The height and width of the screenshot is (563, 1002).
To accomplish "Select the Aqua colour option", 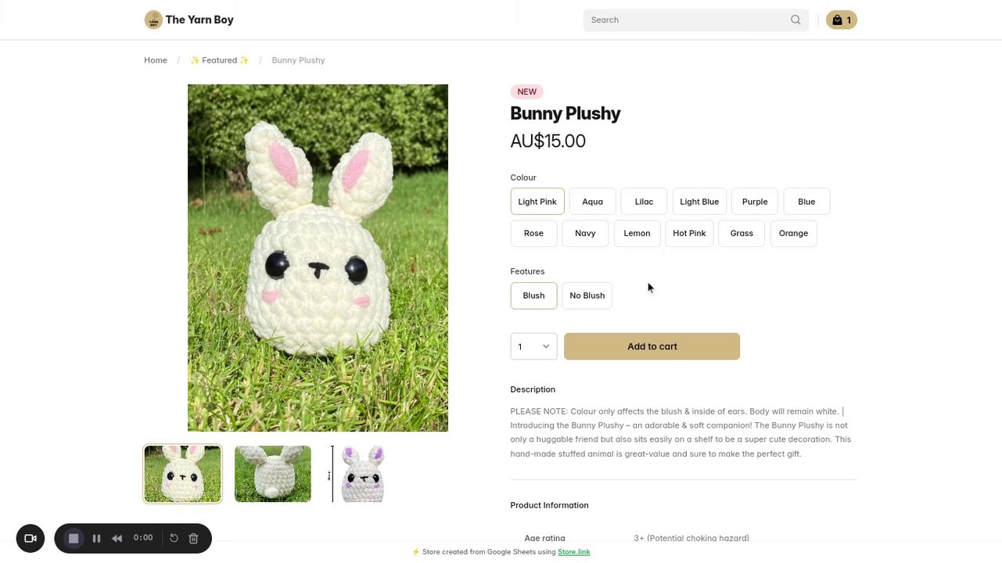I will tap(592, 202).
